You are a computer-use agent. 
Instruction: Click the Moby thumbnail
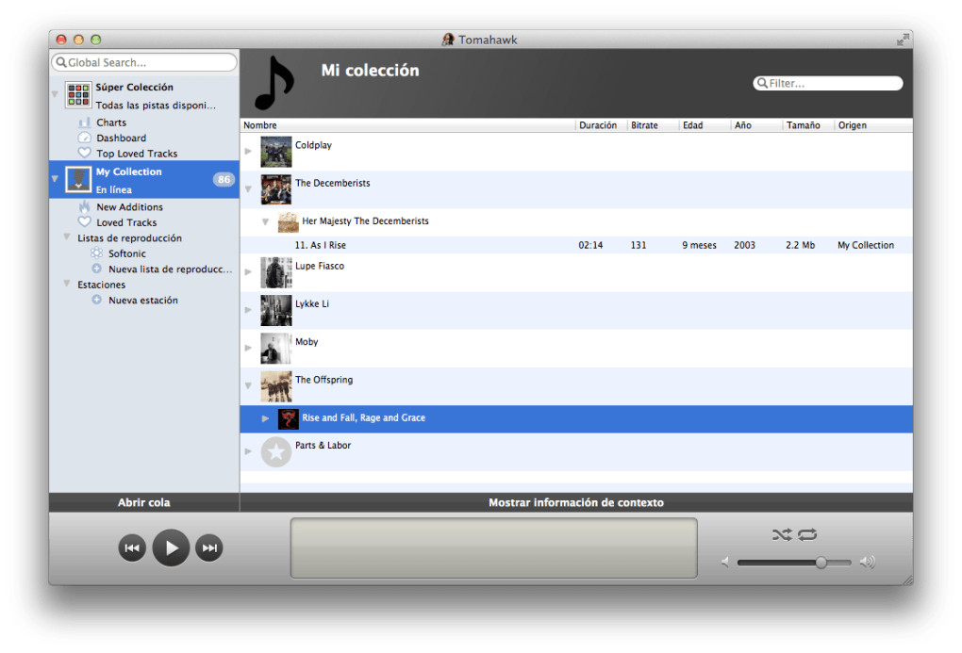(x=276, y=349)
